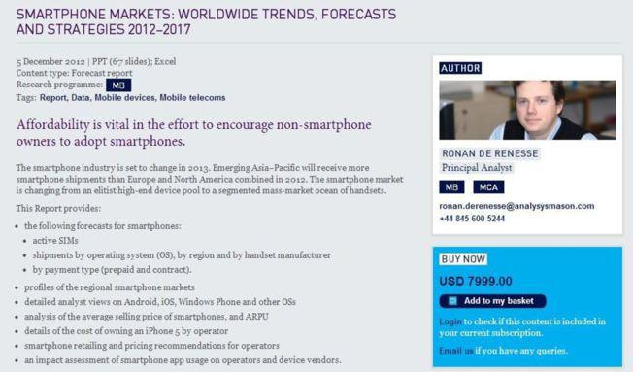Click the 'analysis of the average selling price' bullet
Image resolution: width=633 pixels, height=372 pixels.
147,317
